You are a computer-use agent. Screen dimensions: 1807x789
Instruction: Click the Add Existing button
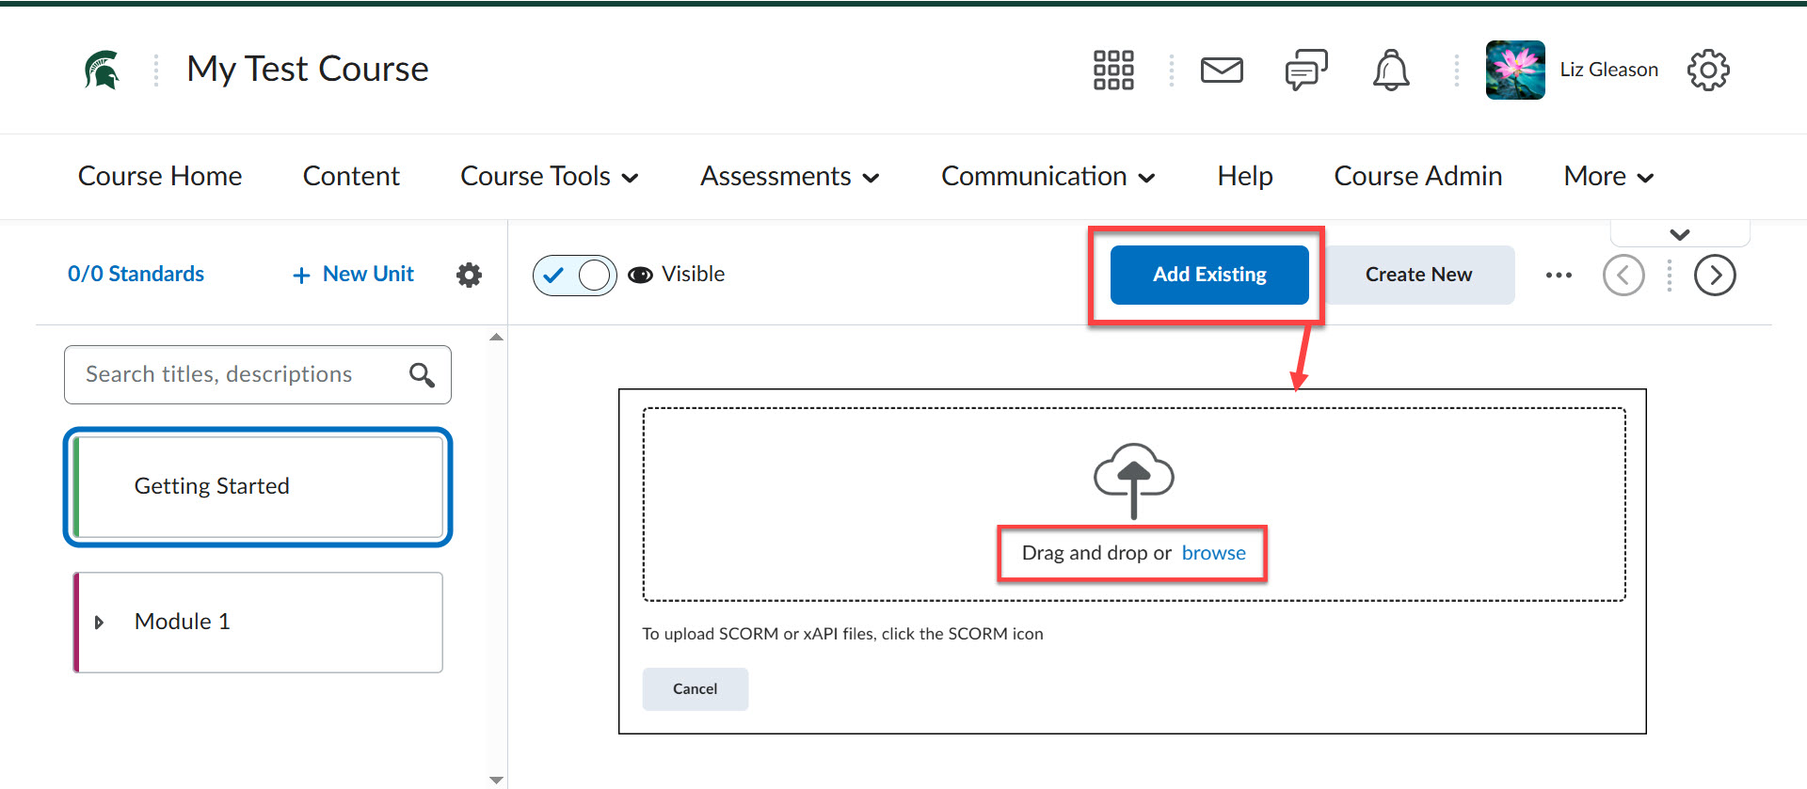[1208, 275]
